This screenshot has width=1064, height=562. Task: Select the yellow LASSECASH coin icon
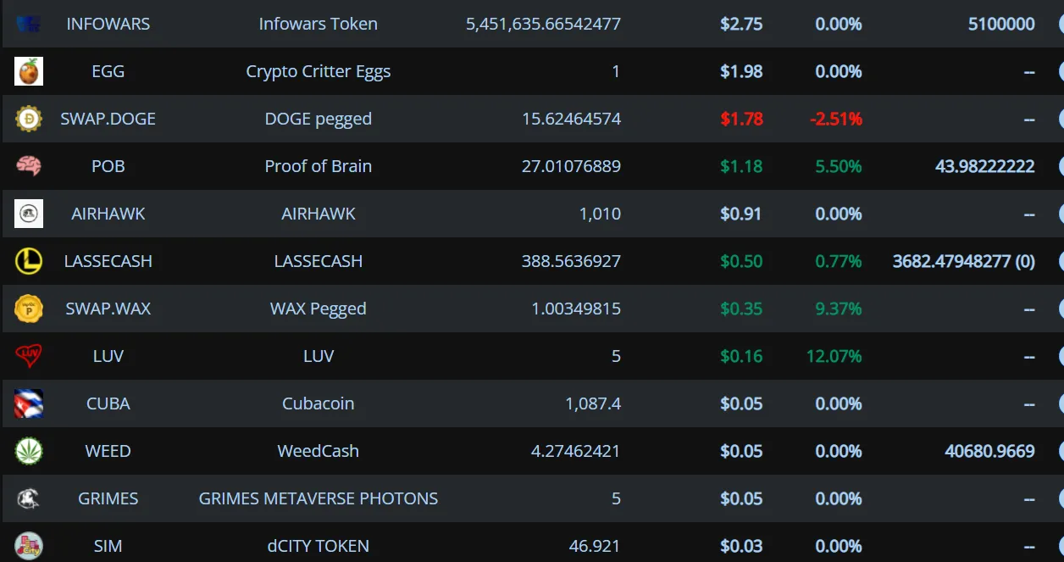click(x=29, y=261)
